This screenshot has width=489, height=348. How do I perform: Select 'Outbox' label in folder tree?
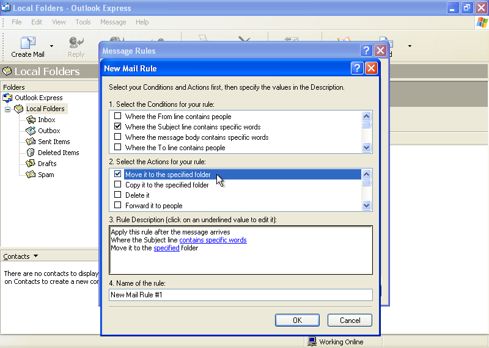click(49, 131)
